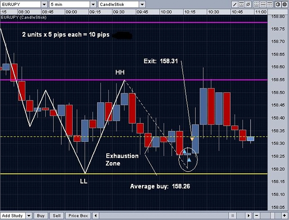Image resolution: width=289 pixels, height=220 pixels.
Task: Click the scroll left arrow on chart scrollbar
Action: [95, 215]
